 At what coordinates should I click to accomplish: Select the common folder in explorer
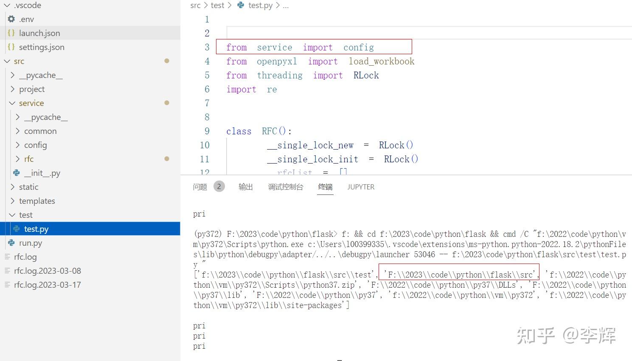pyautogui.click(x=40, y=131)
